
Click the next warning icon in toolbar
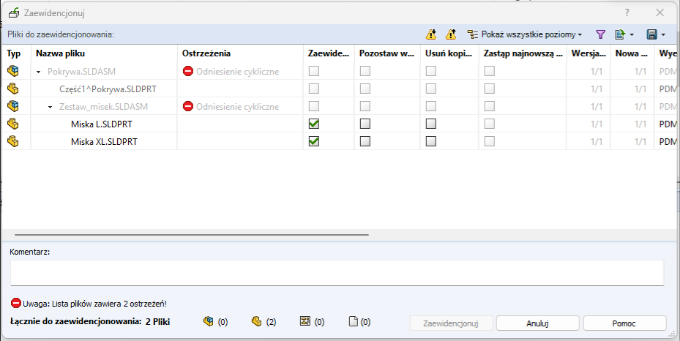432,34
